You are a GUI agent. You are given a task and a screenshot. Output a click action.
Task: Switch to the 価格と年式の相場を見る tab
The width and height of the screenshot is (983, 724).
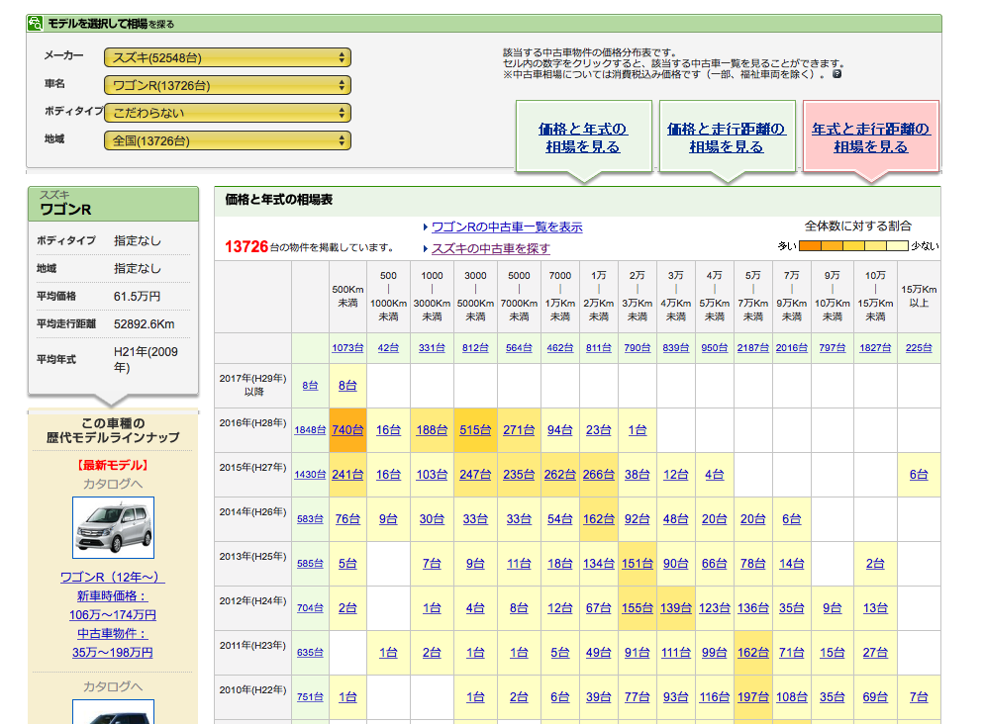(x=583, y=137)
